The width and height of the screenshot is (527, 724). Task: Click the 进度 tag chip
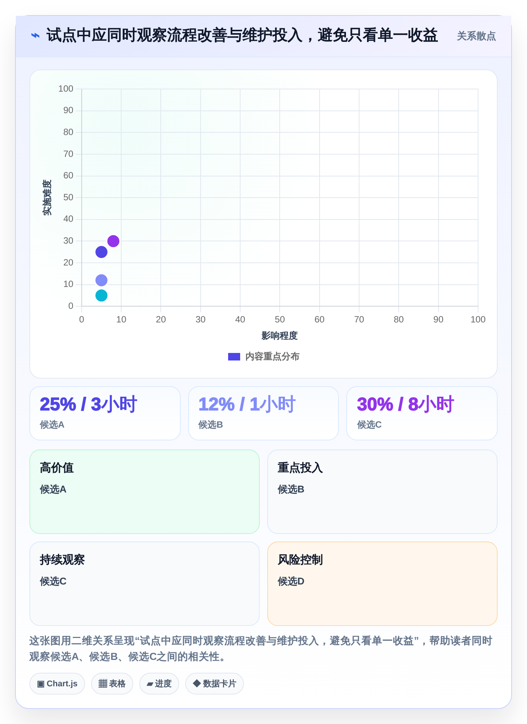tap(159, 684)
